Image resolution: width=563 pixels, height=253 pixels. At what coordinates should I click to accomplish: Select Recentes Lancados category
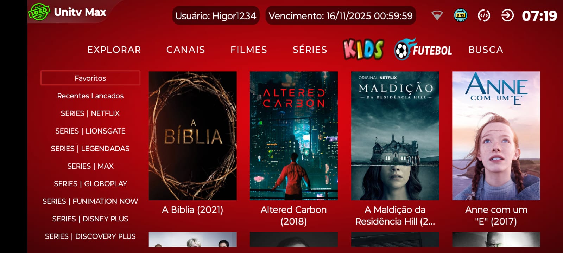[90, 96]
